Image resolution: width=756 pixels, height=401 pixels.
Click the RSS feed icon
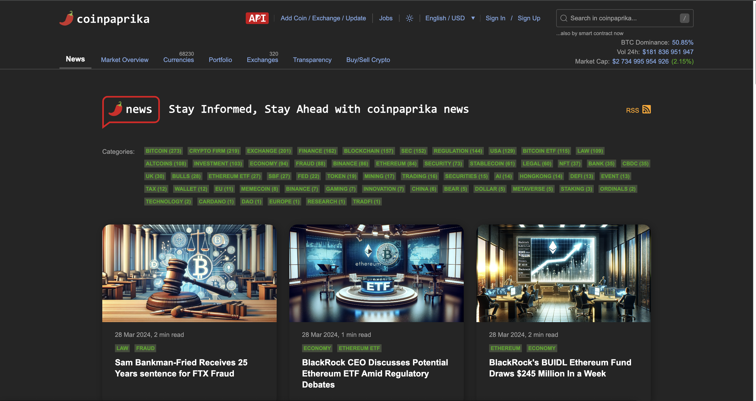pyautogui.click(x=646, y=109)
